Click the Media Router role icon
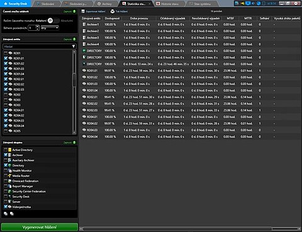Screen dimensions: 302x232 click(9, 175)
